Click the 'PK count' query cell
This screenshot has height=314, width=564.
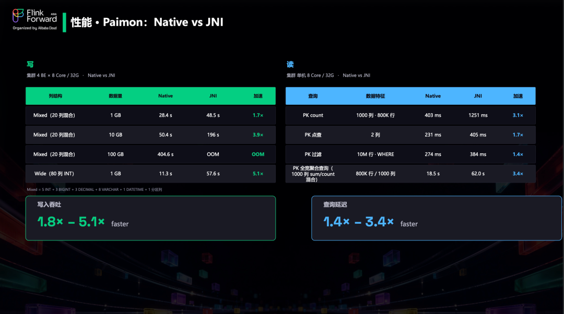coord(313,115)
